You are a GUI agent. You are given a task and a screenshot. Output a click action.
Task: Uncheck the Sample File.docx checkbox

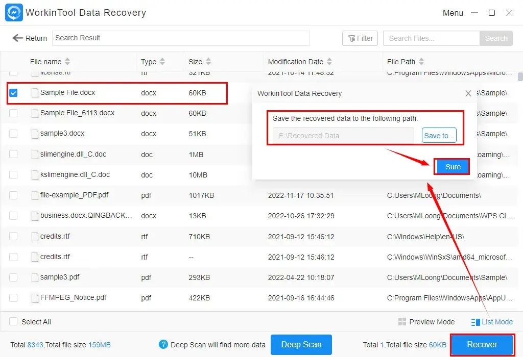pos(13,93)
